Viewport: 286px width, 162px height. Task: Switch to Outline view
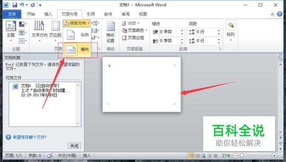(x=209, y=156)
